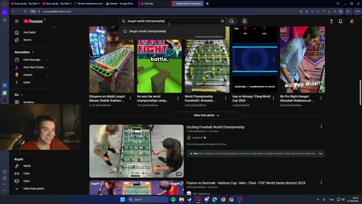The height and width of the screenshot is (204, 362).
Task: Open options menu for 'Exciting Foosball World Championship'
Action: 321,126
